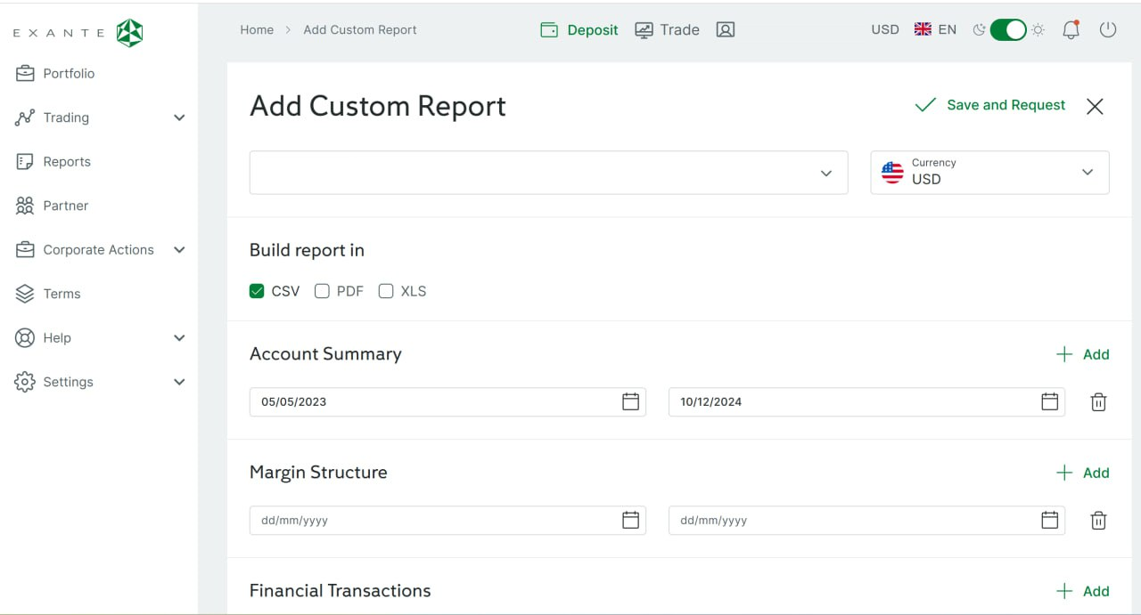Open the Reports sidebar item
This screenshot has height=615, width=1141.
click(x=67, y=162)
